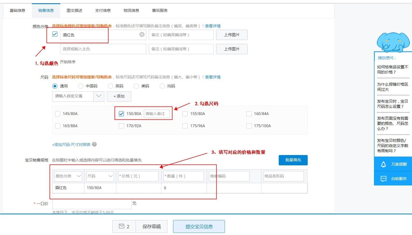Click the 商品条形码 header input
412x235 pixels.
tap(283, 176)
